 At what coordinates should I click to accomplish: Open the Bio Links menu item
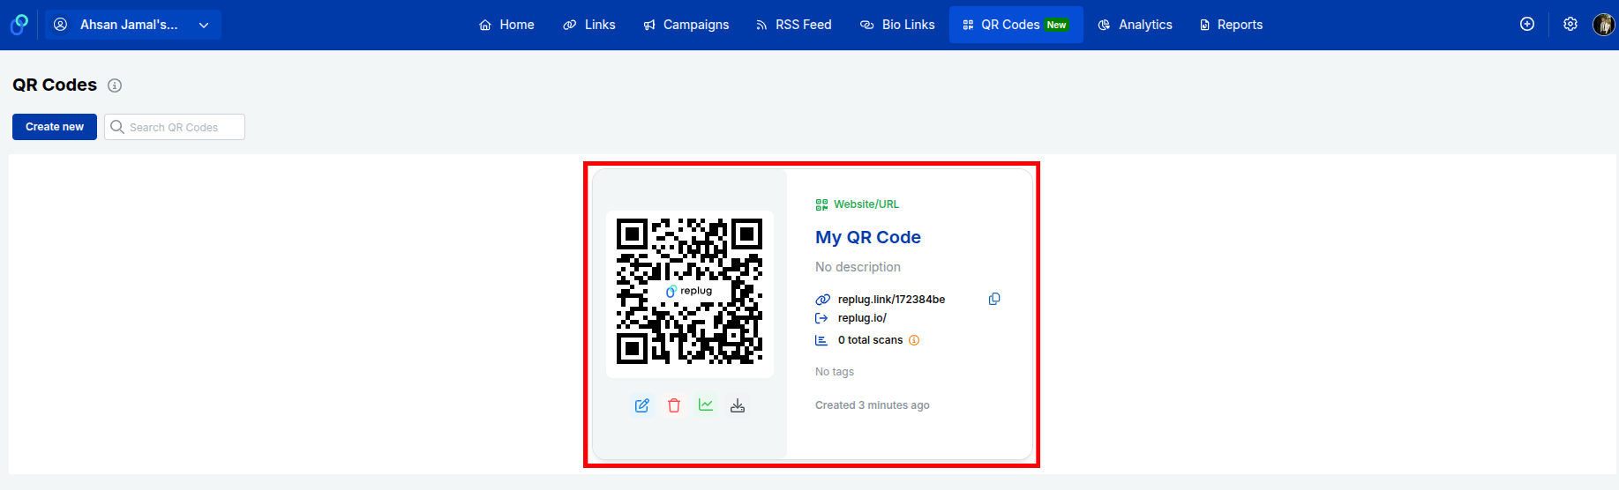tap(897, 25)
